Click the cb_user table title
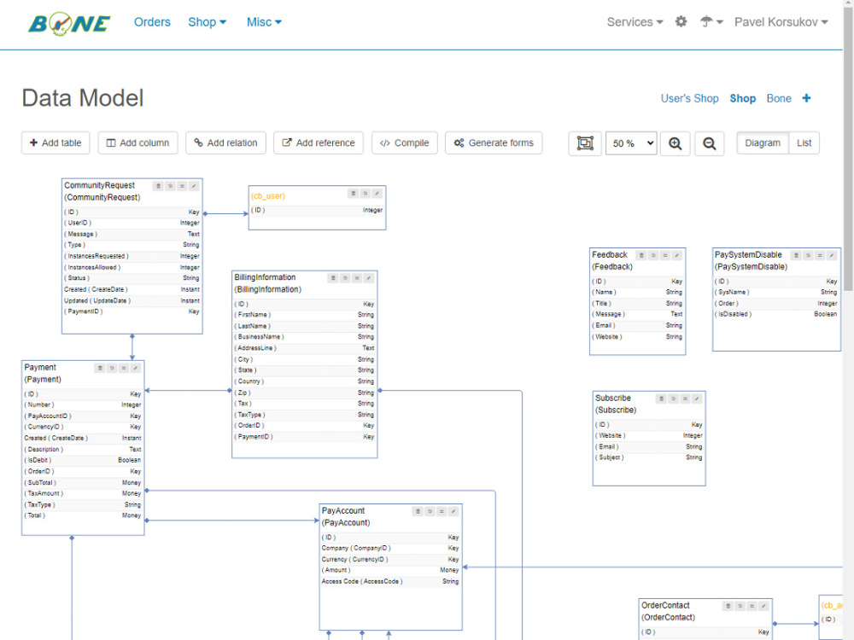The width and height of the screenshot is (854, 640). (268, 196)
